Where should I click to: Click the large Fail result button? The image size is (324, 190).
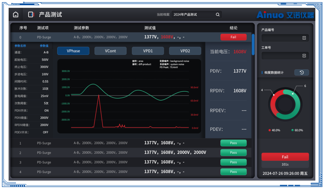coord(285,157)
